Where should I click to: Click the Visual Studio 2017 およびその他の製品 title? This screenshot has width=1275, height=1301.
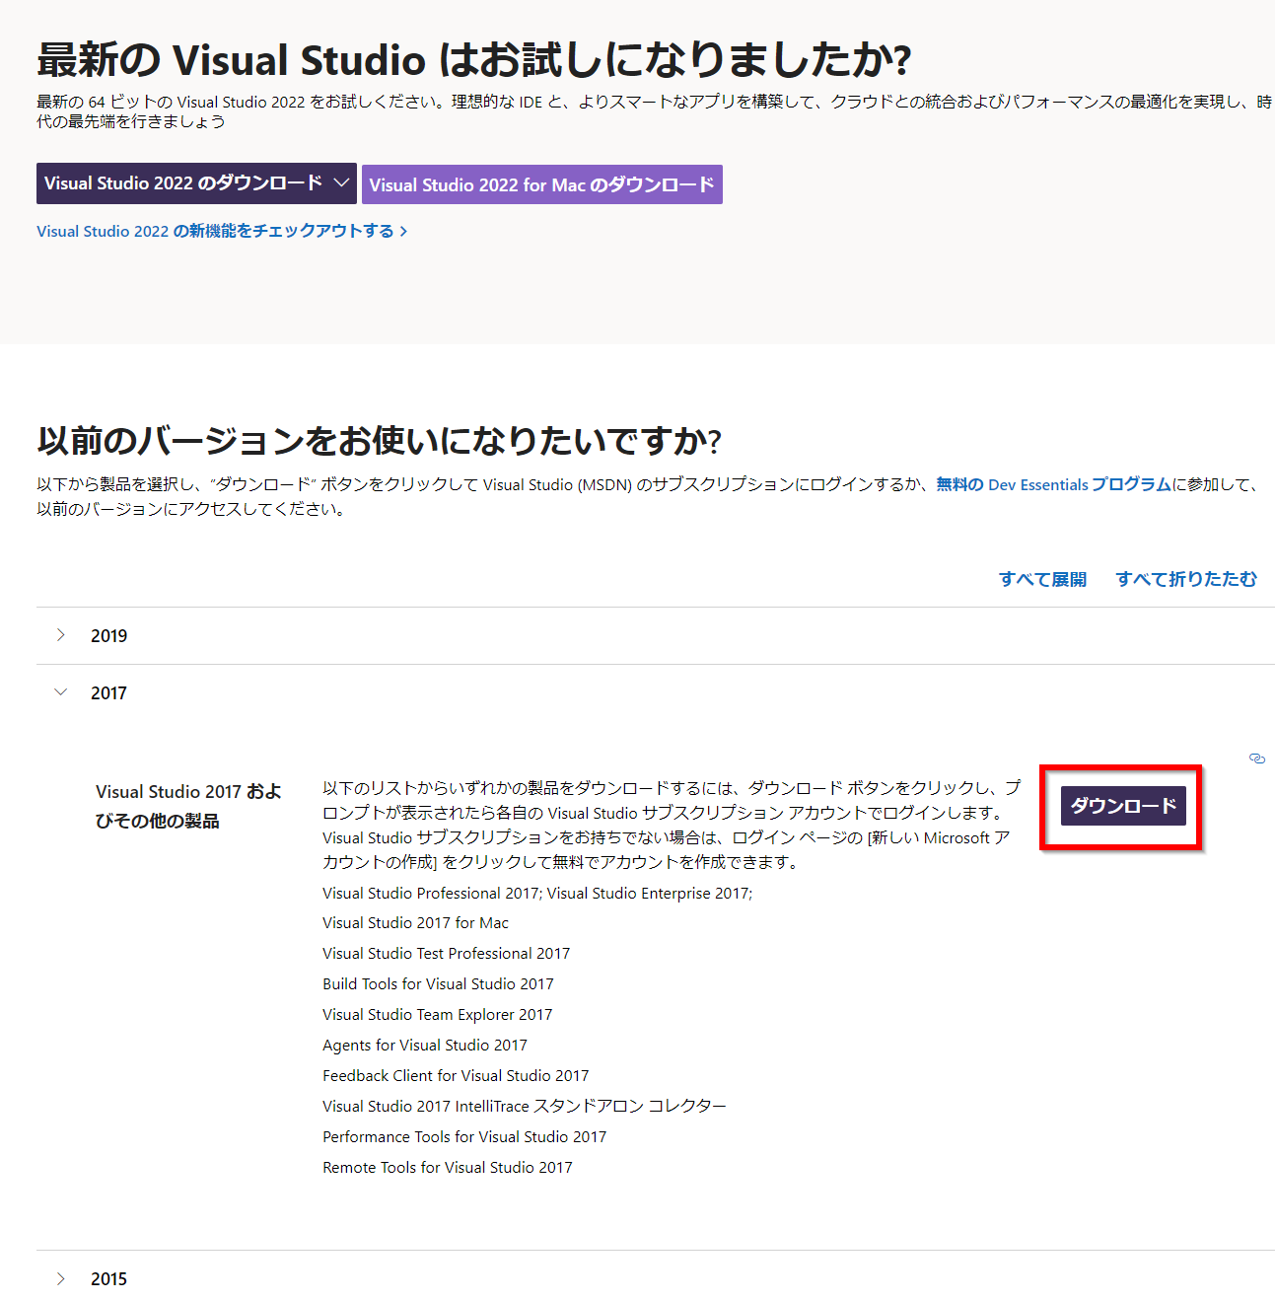tap(188, 806)
